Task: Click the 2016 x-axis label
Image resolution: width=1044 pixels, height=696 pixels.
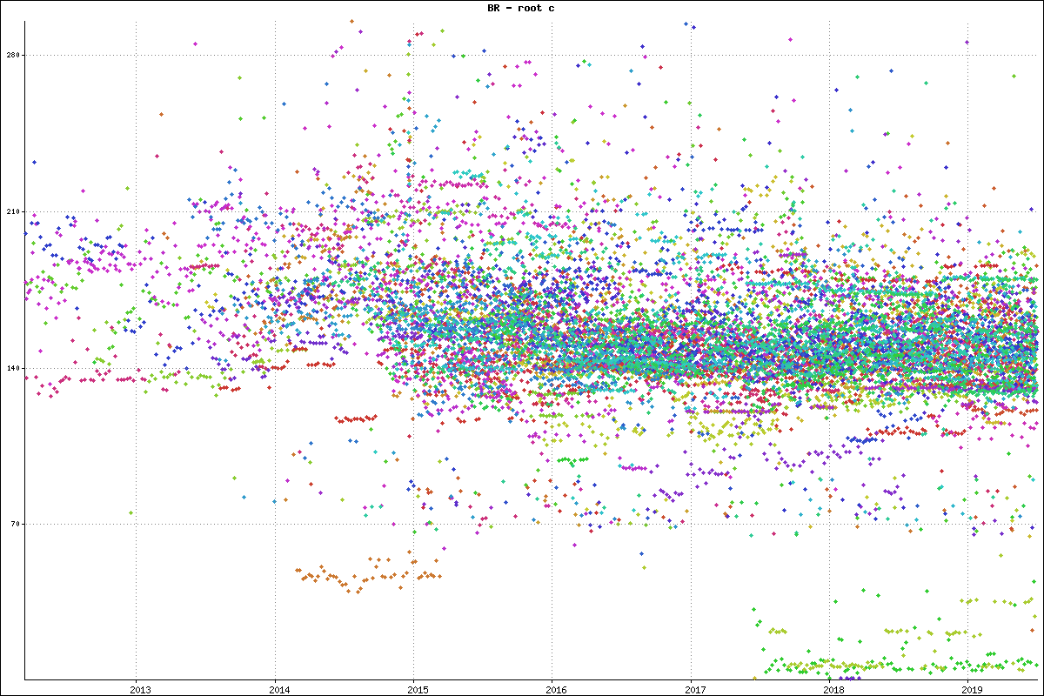Action: pyautogui.click(x=557, y=690)
